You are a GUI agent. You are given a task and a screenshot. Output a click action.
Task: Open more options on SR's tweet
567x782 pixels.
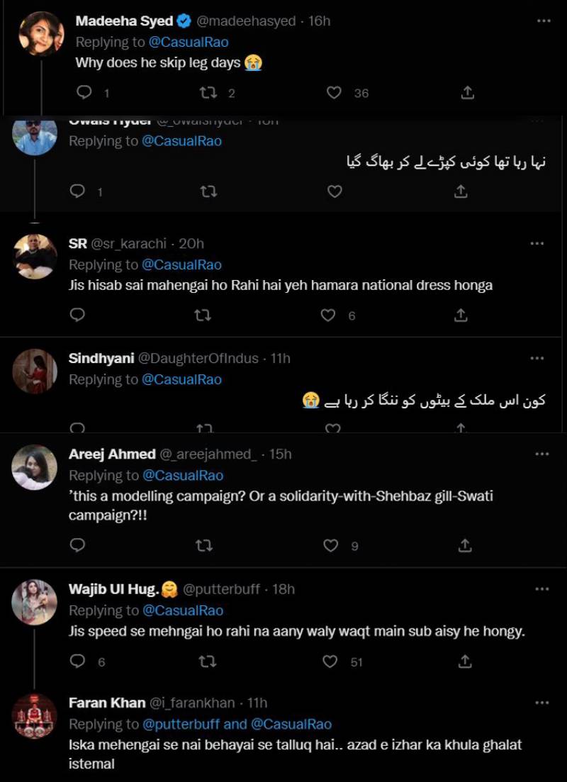tap(537, 243)
